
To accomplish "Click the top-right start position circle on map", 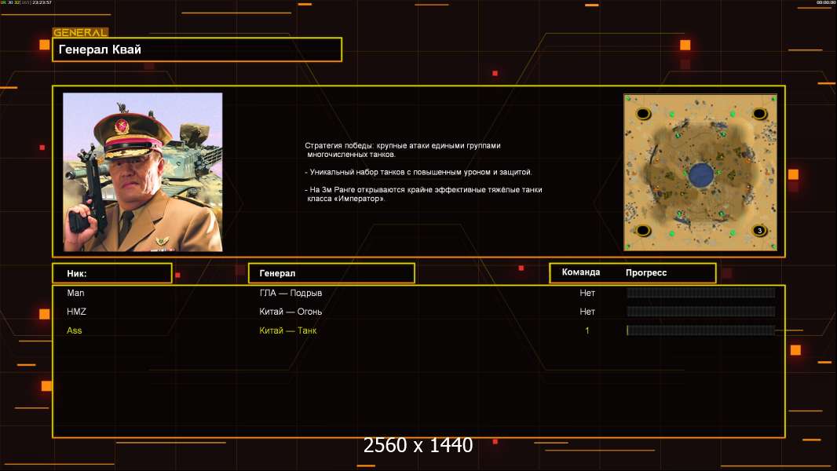I will (x=759, y=114).
